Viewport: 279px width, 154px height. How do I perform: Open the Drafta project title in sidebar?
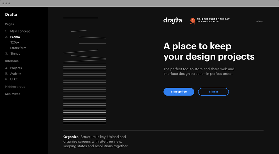pos(11,15)
